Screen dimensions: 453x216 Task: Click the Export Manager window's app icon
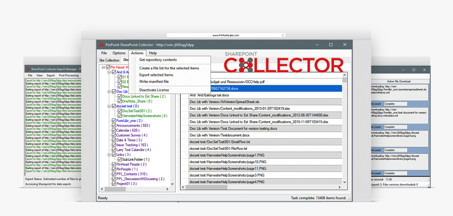pyautogui.click(x=28, y=69)
